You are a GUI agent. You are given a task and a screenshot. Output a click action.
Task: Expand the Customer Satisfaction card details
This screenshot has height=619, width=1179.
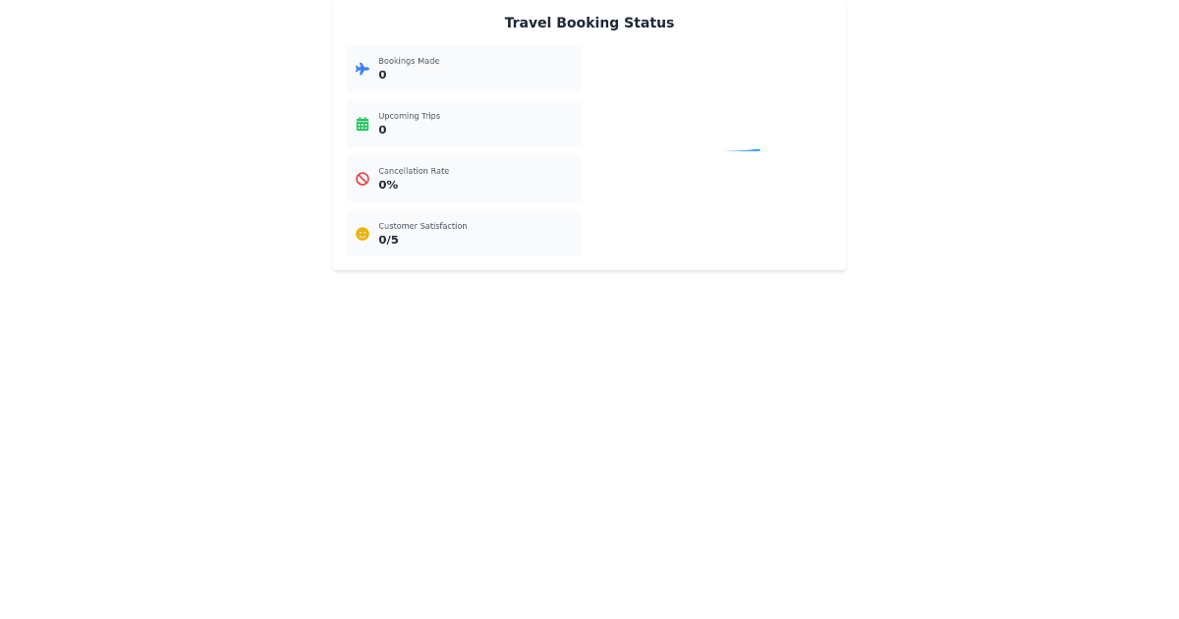(x=464, y=234)
